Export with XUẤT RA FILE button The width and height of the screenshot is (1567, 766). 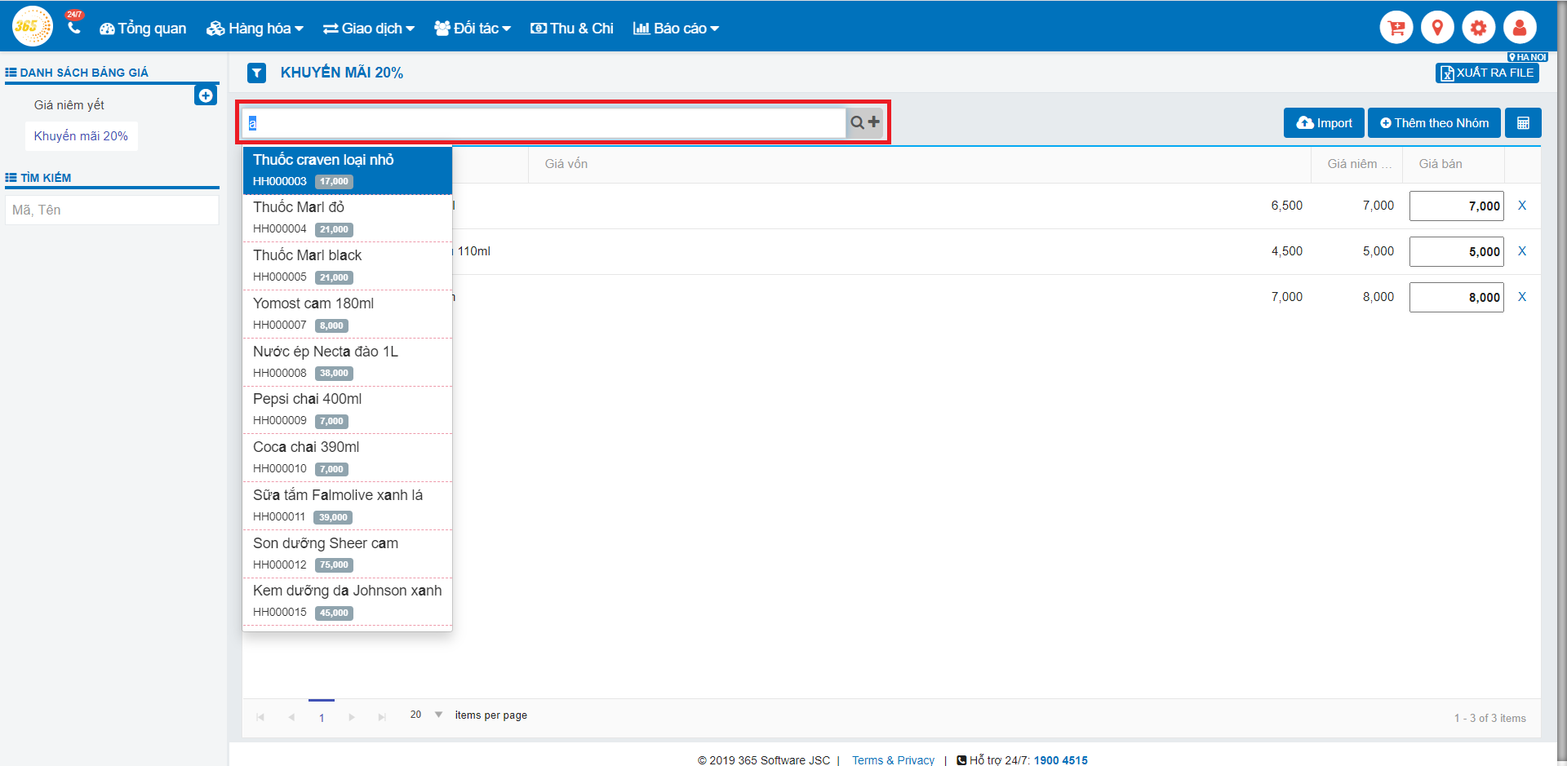1487,73
